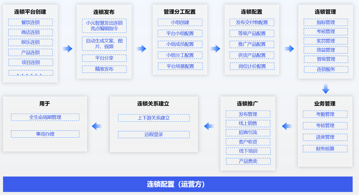359x195 pixels.
Task: Click 考核管理 under 业务管理
Action: pos(325,125)
